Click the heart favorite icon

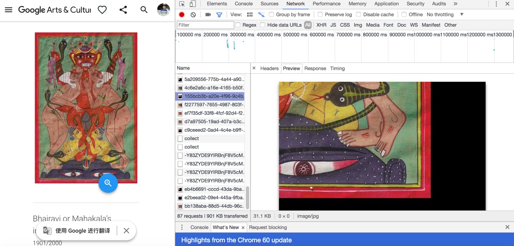click(102, 10)
